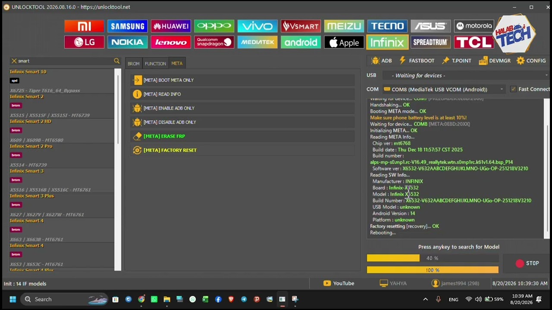Screen dimensions: 552x310
Task: Select the TCL brand logo
Action: [x=474, y=42]
